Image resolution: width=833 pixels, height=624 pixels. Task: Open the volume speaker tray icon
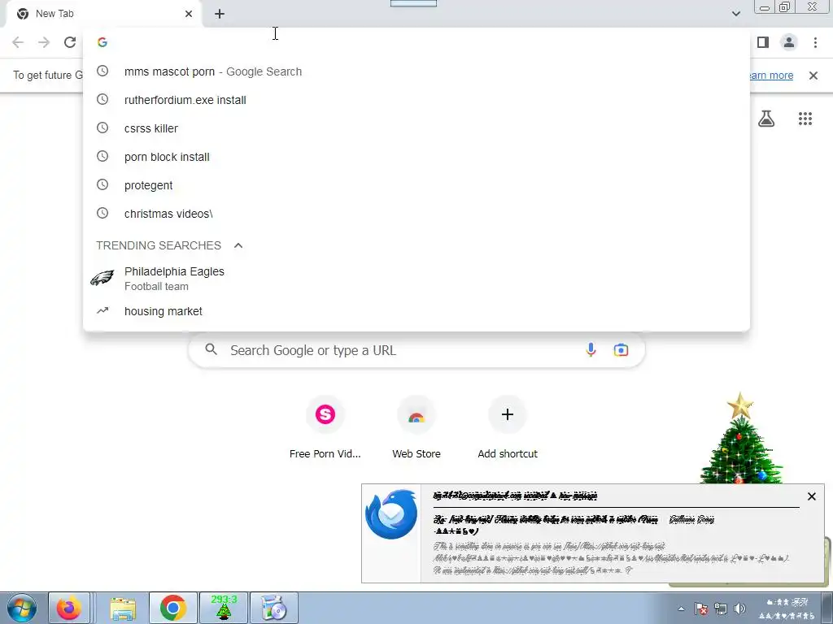739,609
